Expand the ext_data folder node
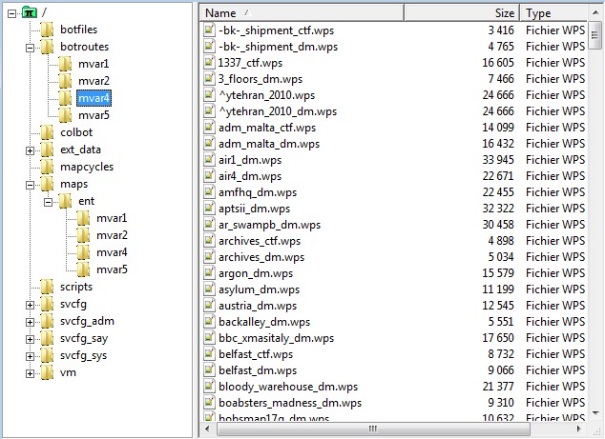 [31, 150]
